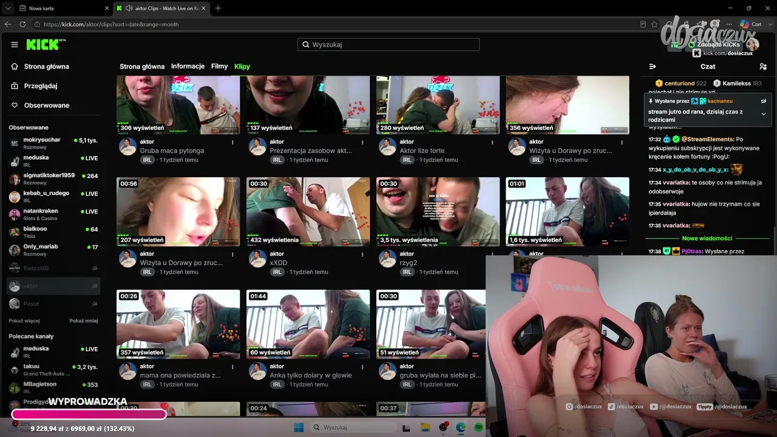Focus the 'Wyszukaj' Kick search field
777x437 pixels.
pos(388,44)
